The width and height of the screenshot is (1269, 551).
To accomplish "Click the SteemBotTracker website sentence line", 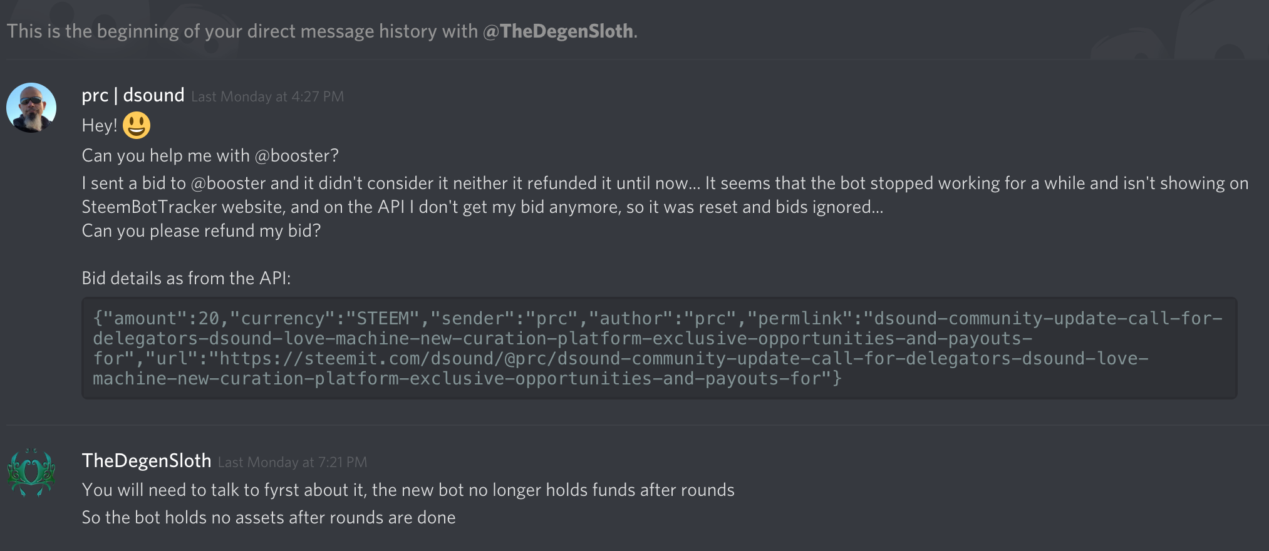I will (x=482, y=207).
